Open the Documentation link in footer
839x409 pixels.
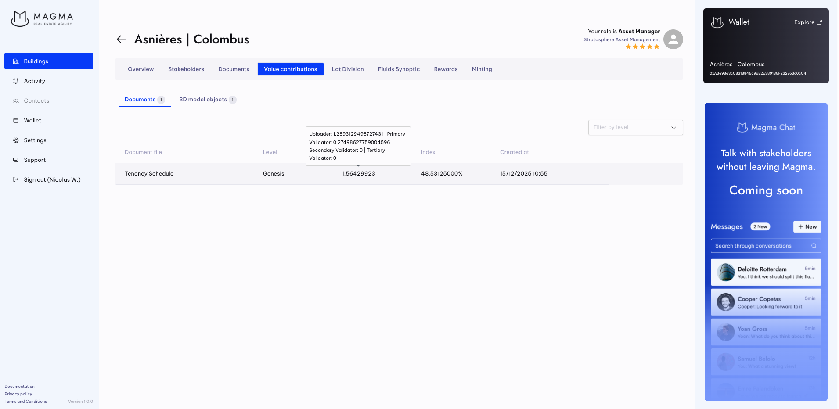coord(19,387)
